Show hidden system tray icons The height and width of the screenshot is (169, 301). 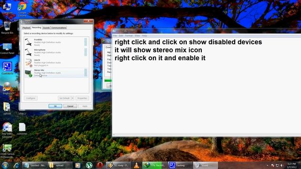[x=268, y=165]
